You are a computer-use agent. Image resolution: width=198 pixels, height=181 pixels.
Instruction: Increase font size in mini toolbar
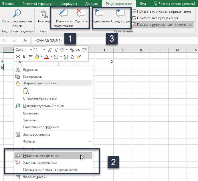click(x=50, y=50)
